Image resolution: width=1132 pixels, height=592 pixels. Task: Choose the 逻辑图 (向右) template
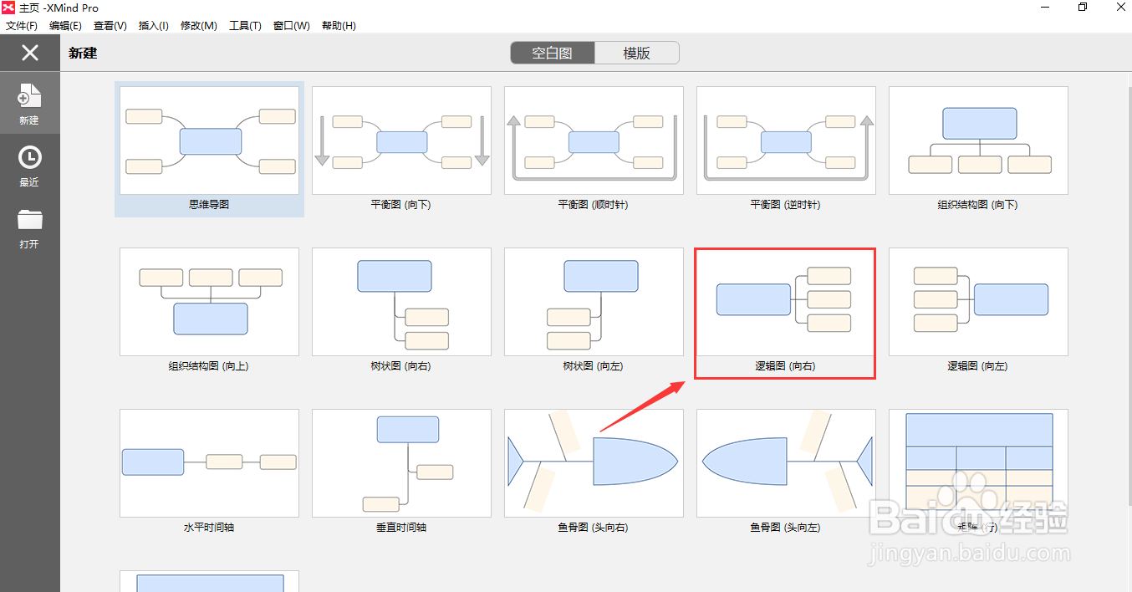[786, 302]
